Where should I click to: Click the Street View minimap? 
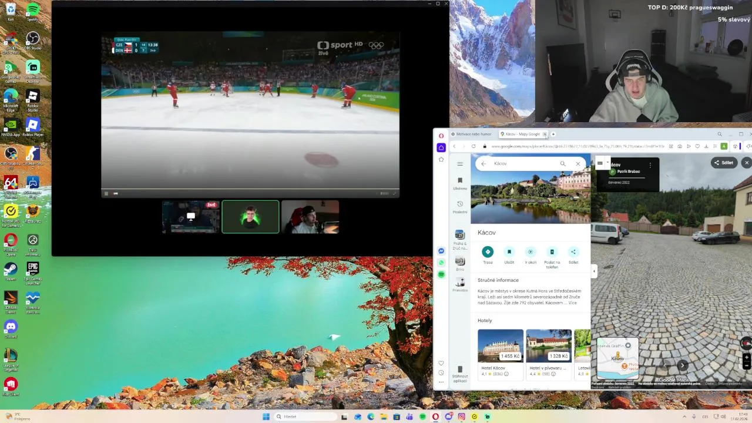tap(618, 358)
